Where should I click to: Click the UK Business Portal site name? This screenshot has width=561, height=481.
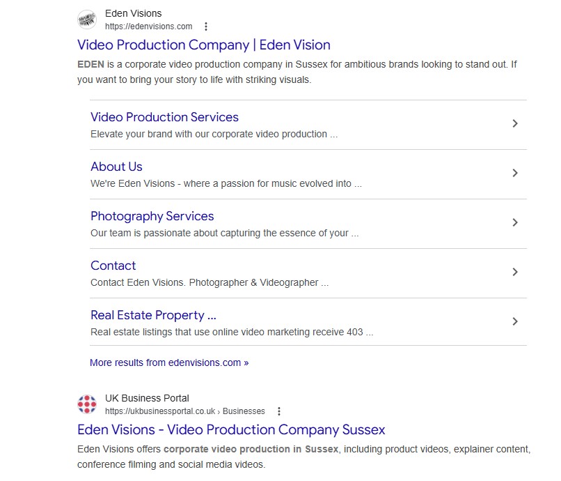pyautogui.click(x=147, y=398)
